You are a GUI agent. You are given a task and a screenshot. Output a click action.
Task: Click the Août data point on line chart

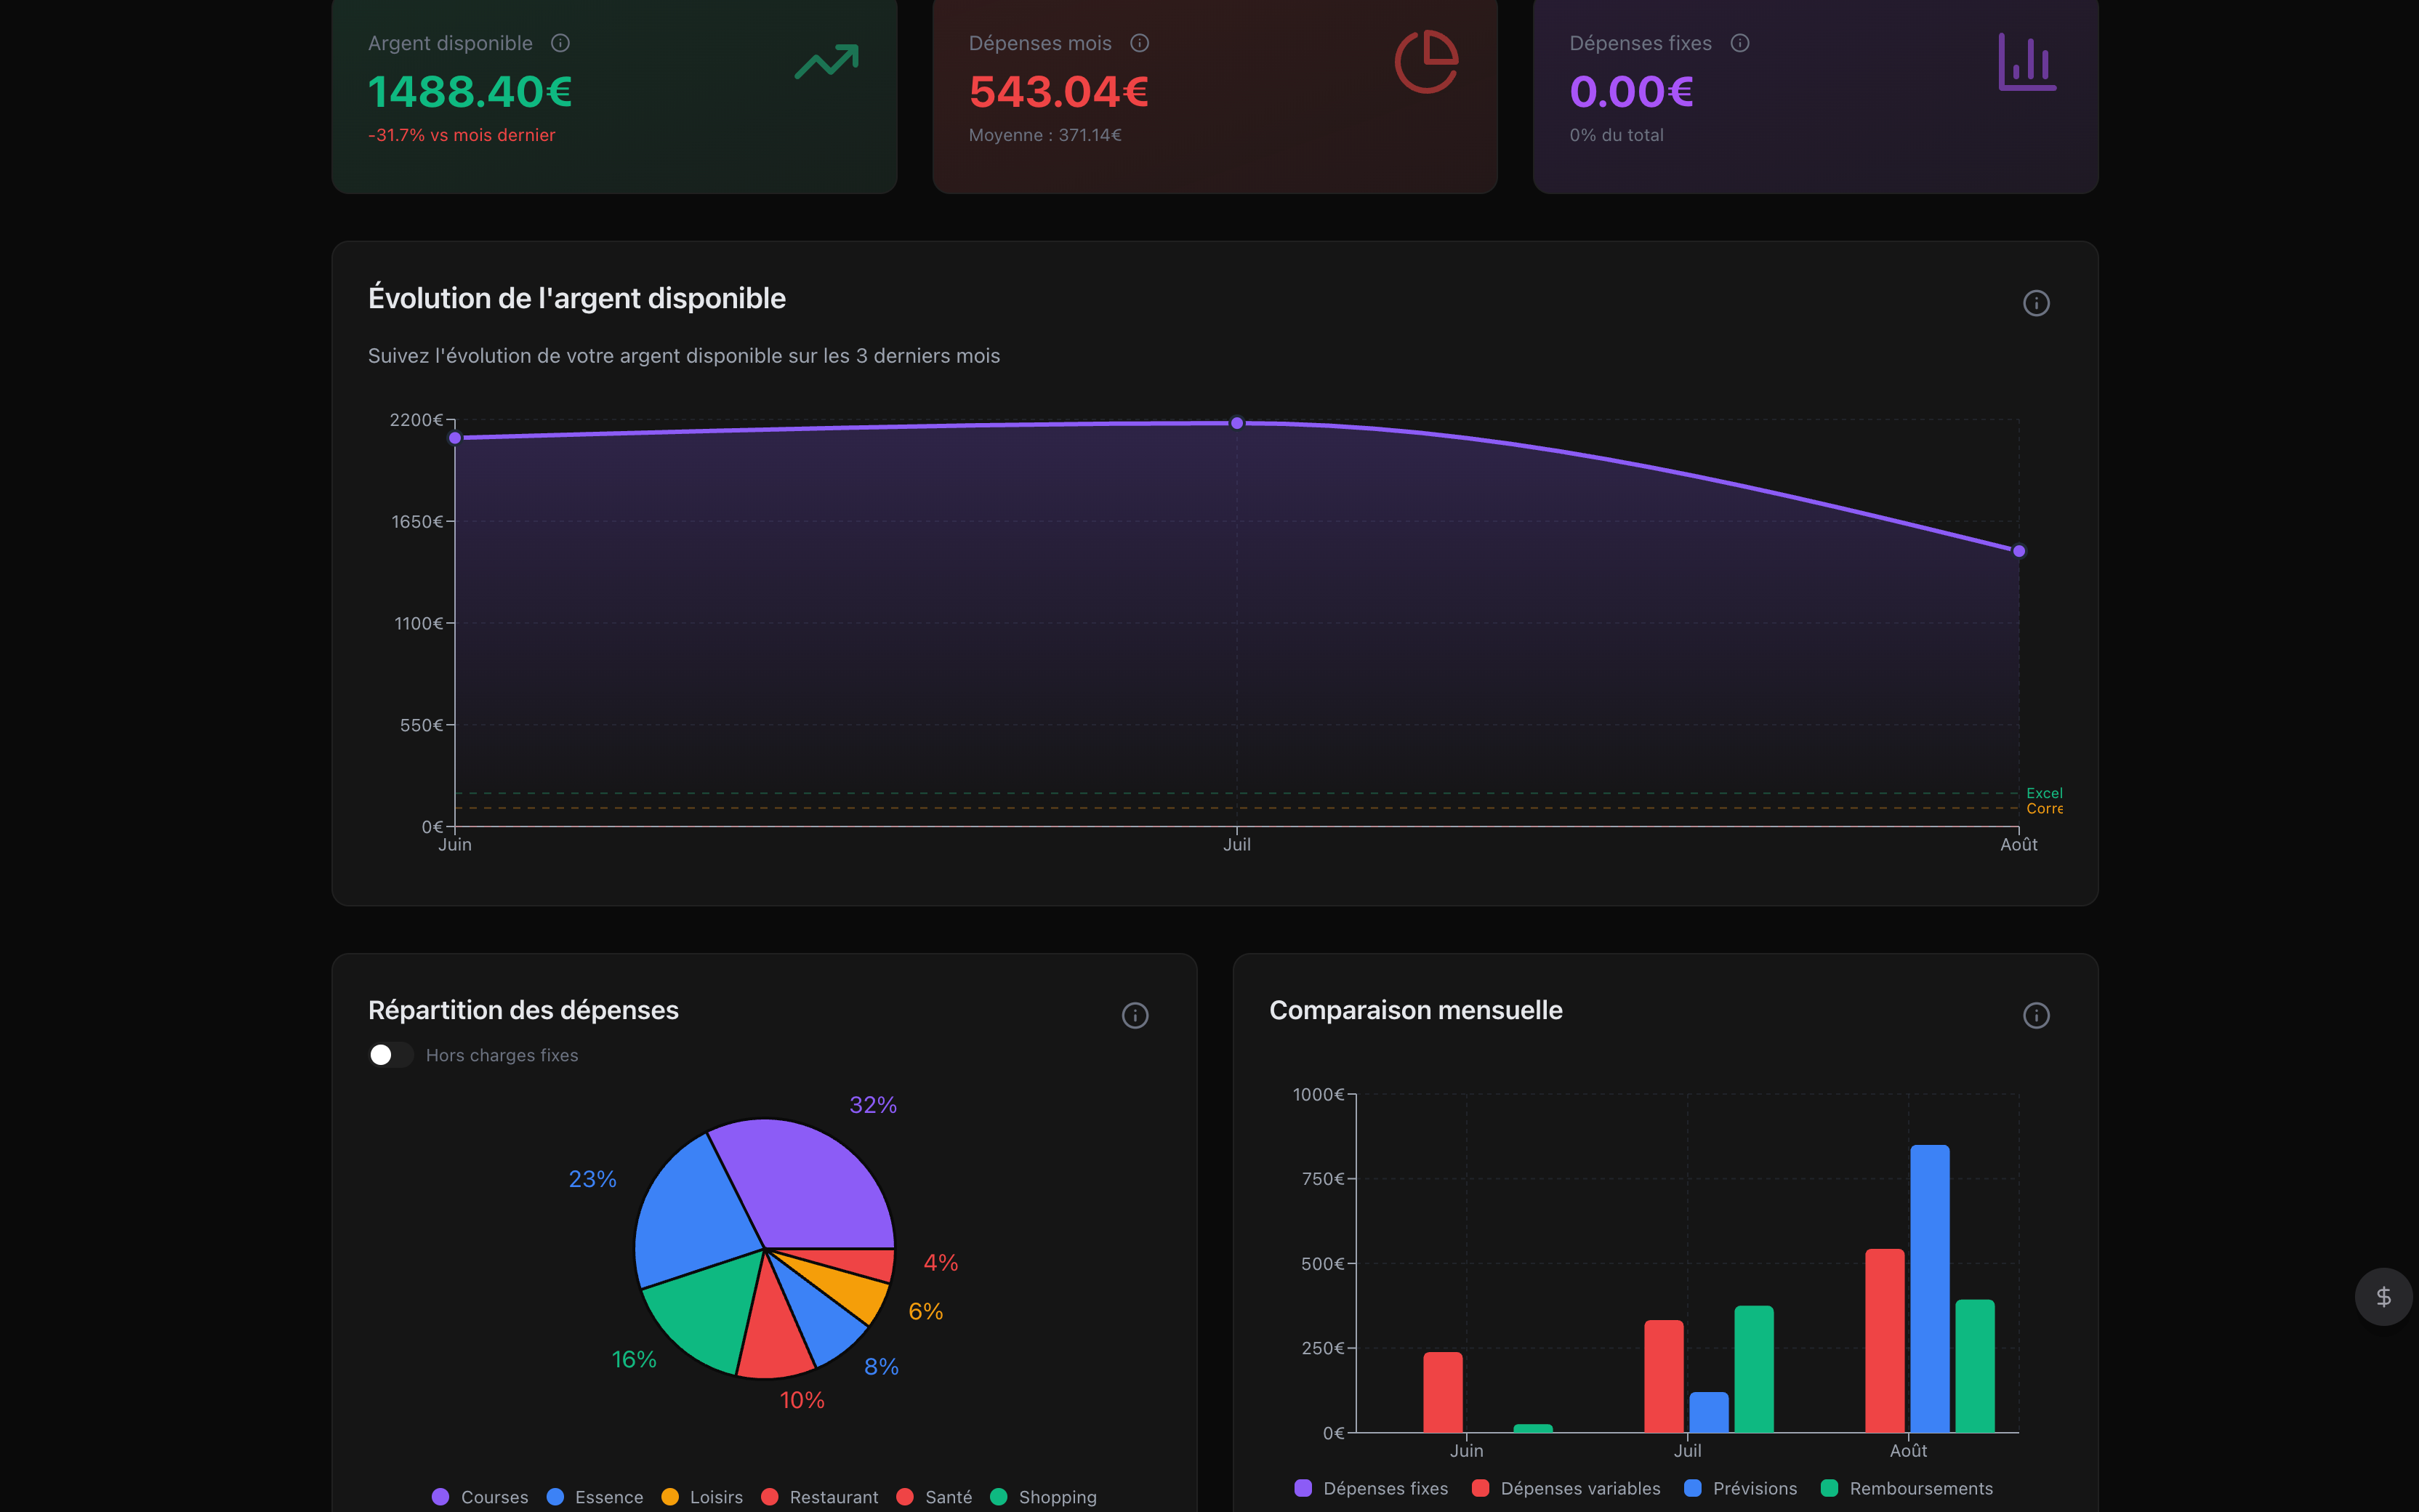(x=2018, y=551)
